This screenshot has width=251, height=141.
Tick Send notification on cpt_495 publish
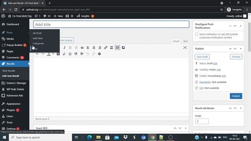pos(196,34)
